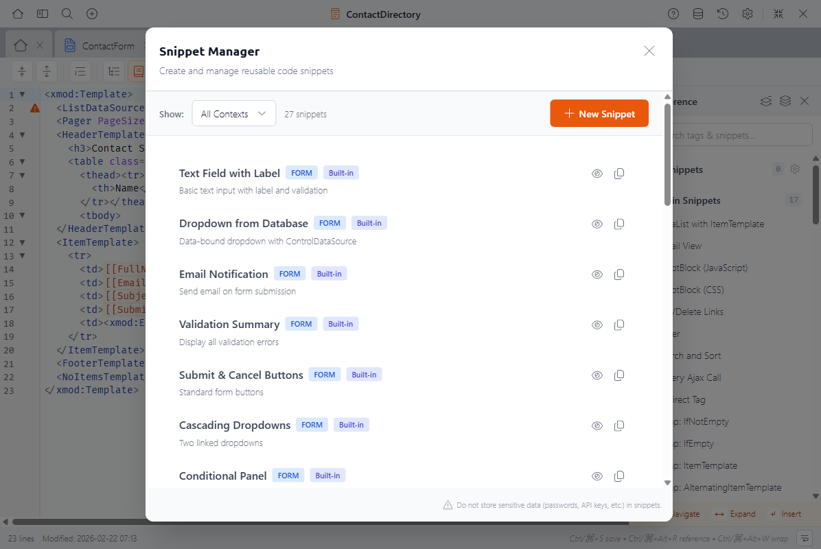
Task: Copy the Text Field with Label snippet
Action: tap(619, 174)
